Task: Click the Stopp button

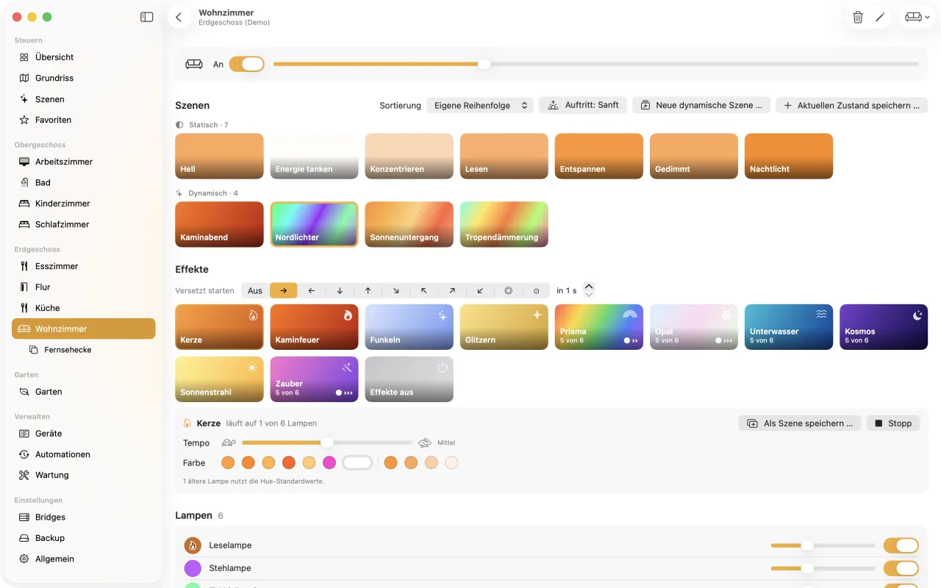Action: point(893,423)
